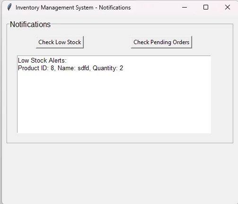Click blank frame area right of the text box
Image resolution: width=238 pixels, height=204 pixels.
coord(222,94)
